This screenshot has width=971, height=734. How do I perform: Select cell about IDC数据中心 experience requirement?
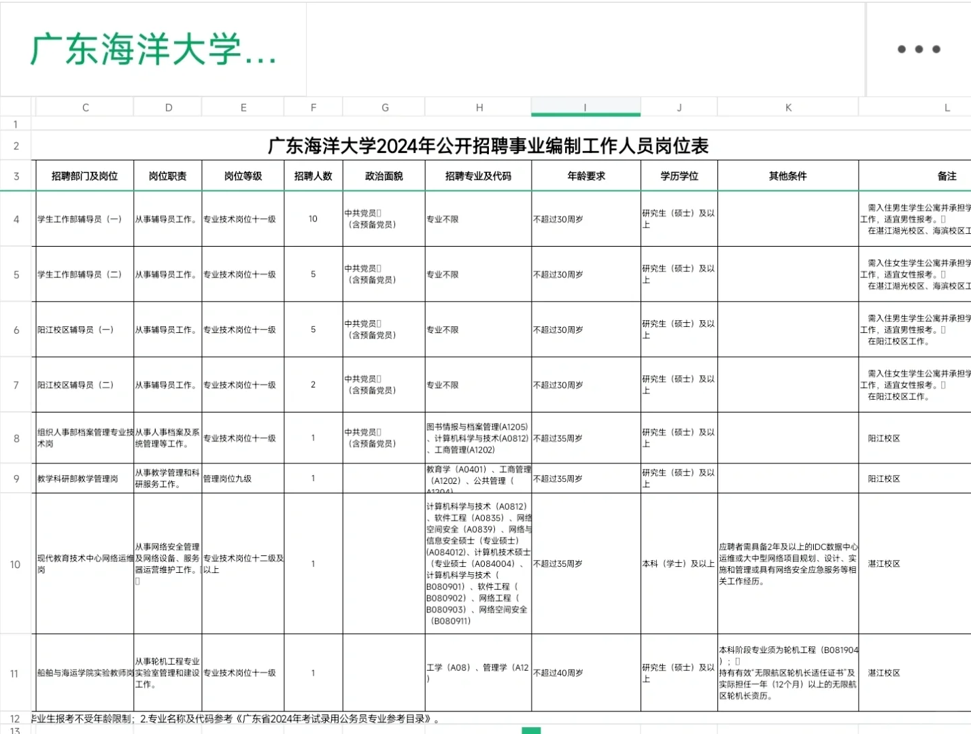click(x=788, y=564)
